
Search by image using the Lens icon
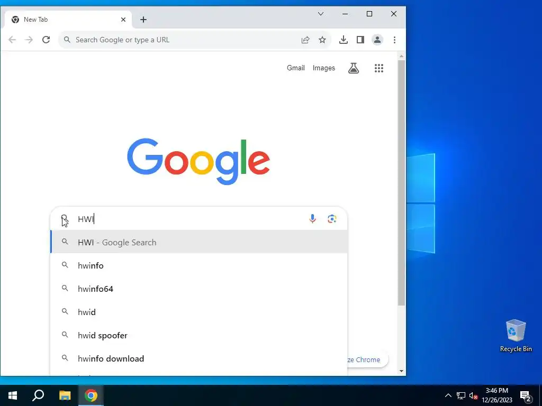click(332, 218)
